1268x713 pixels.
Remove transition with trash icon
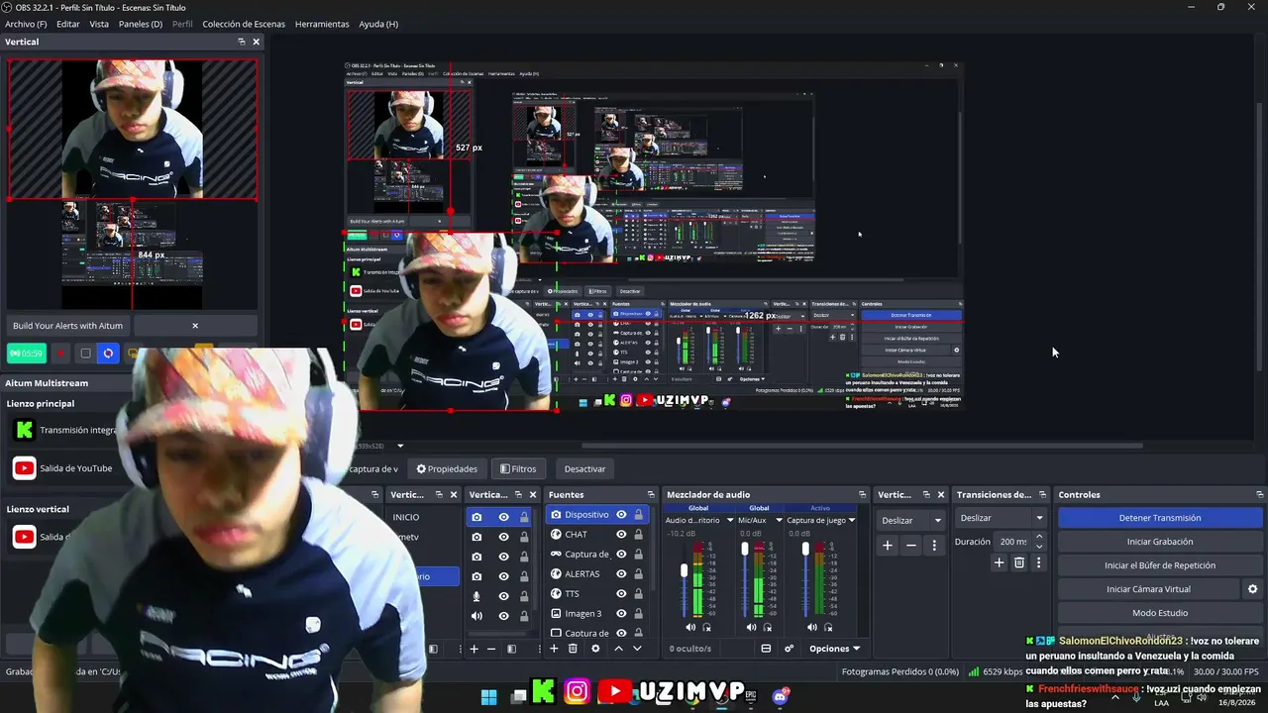pyautogui.click(x=1018, y=562)
